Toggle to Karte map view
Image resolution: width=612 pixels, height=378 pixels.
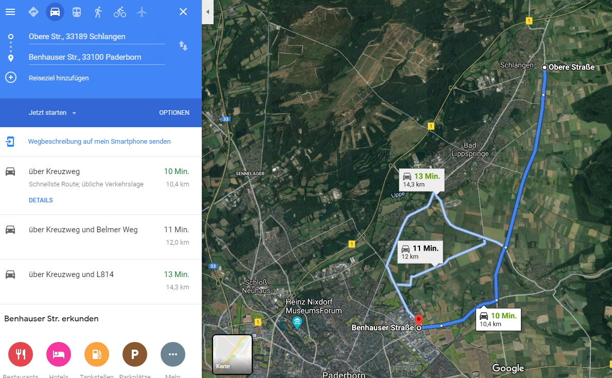click(232, 354)
